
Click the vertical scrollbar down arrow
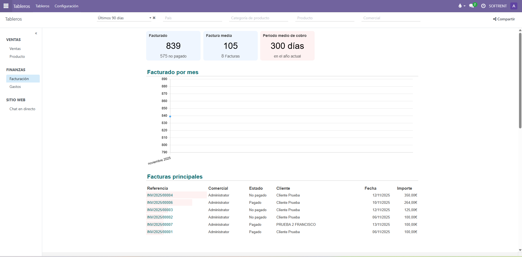click(520, 250)
